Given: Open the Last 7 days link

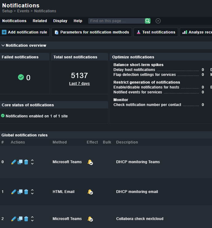Looking at the screenshot, I should click(x=79, y=84).
